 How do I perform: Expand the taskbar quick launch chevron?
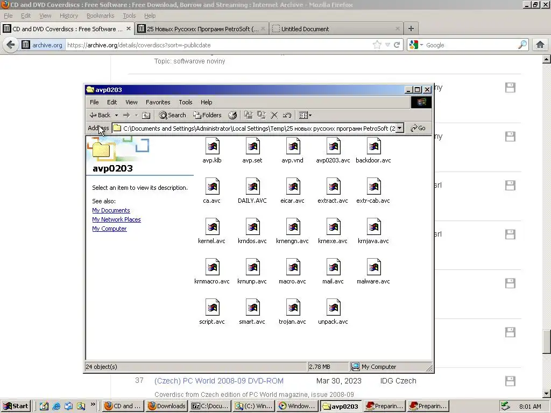point(93,404)
